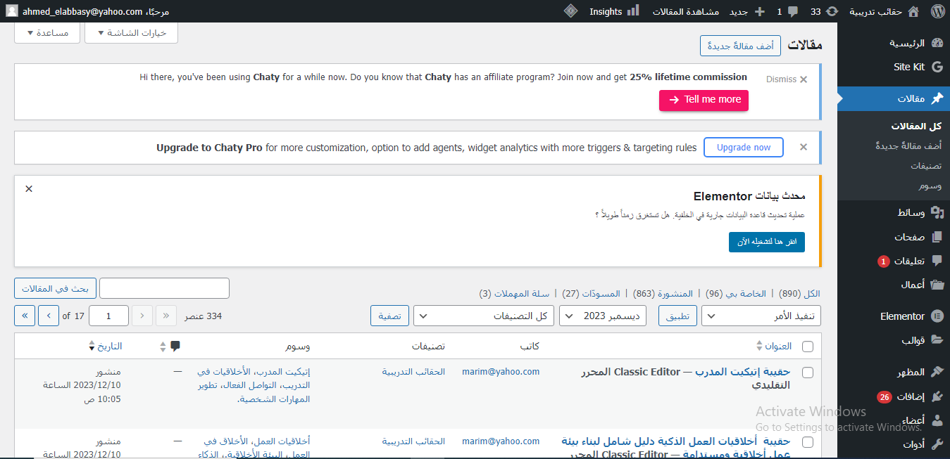Screen dimensions: 950x459
Task: Open تصنيفات submenu item
Action: click(925, 166)
